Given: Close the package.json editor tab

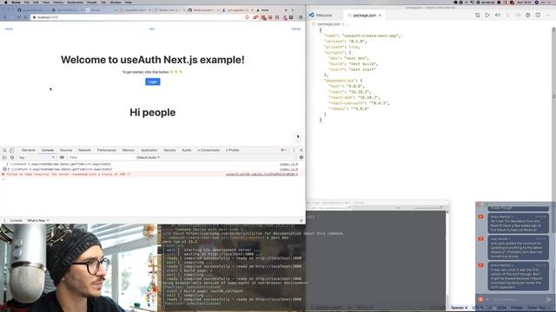Looking at the screenshot, I should pos(380,16).
